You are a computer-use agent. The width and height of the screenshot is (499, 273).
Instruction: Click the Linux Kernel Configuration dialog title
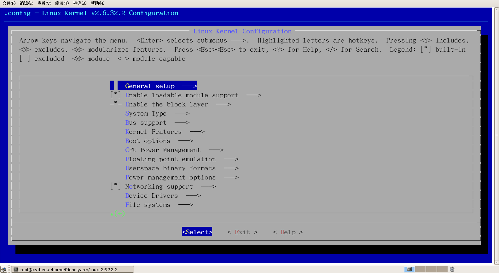point(242,31)
